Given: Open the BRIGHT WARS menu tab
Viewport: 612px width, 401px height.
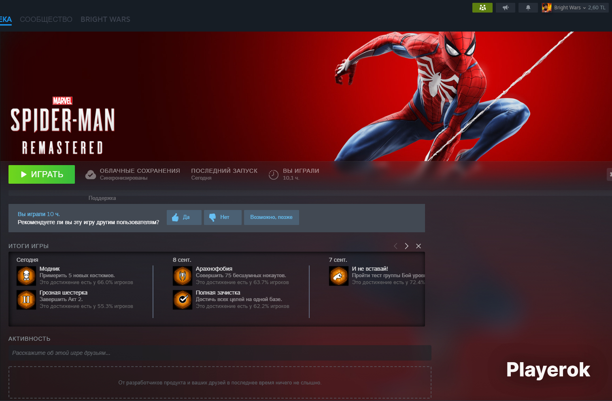Looking at the screenshot, I should pos(105,19).
